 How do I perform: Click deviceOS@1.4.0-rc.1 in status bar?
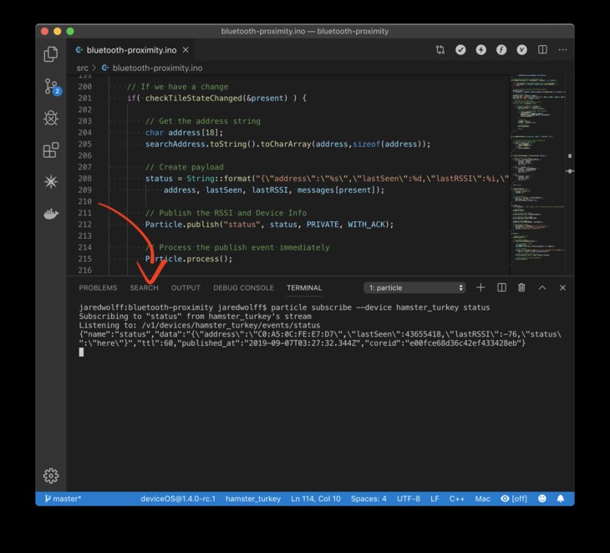(x=177, y=499)
